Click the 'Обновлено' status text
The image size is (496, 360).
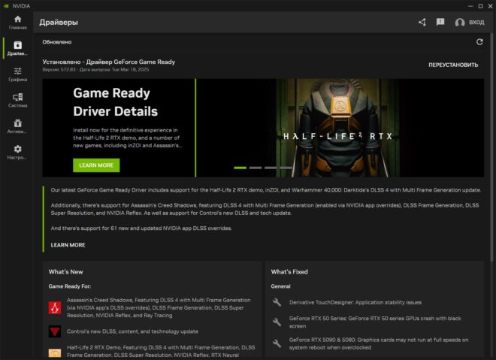[57, 42]
